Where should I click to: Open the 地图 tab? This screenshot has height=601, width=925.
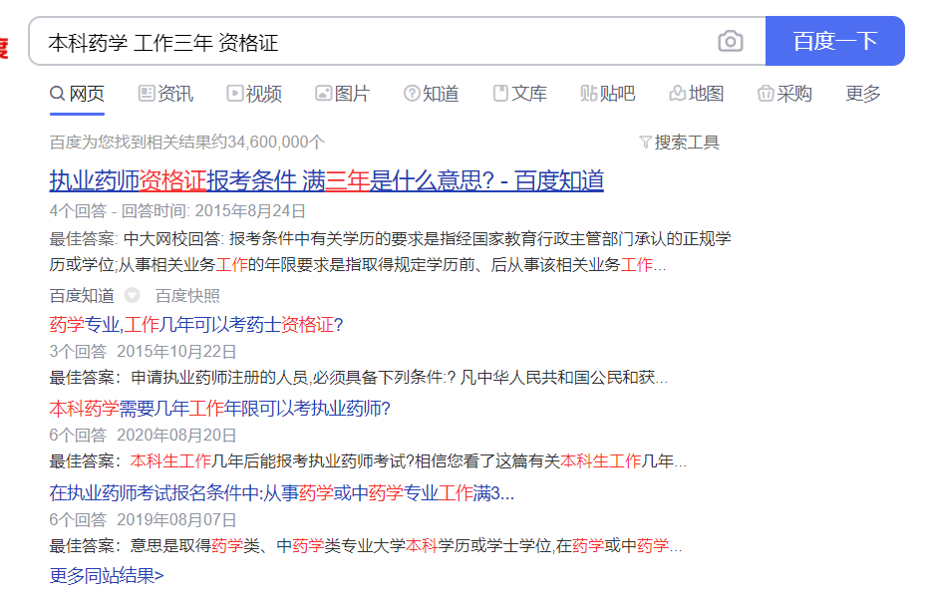696,94
